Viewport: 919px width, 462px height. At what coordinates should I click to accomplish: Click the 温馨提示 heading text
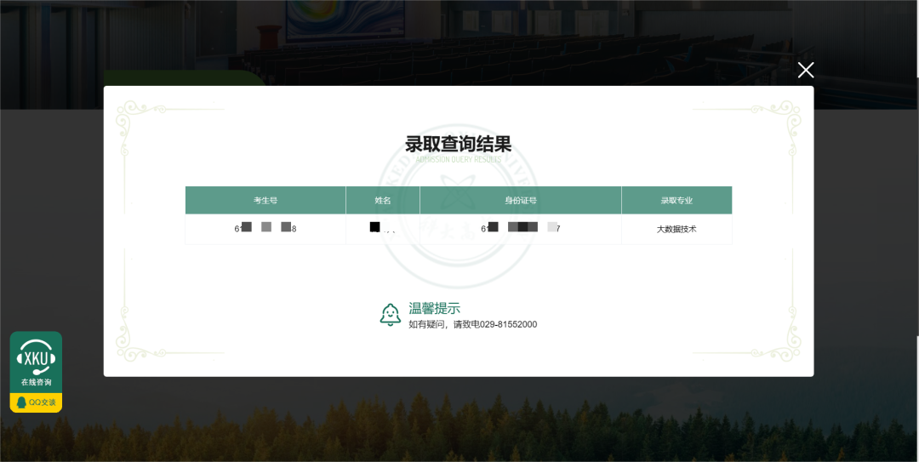pos(434,308)
